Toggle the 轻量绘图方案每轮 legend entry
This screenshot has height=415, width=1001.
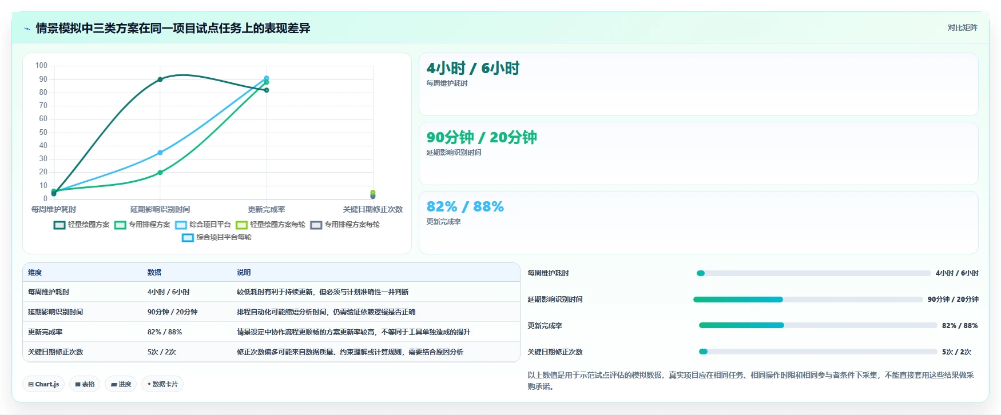[x=271, y=225]
